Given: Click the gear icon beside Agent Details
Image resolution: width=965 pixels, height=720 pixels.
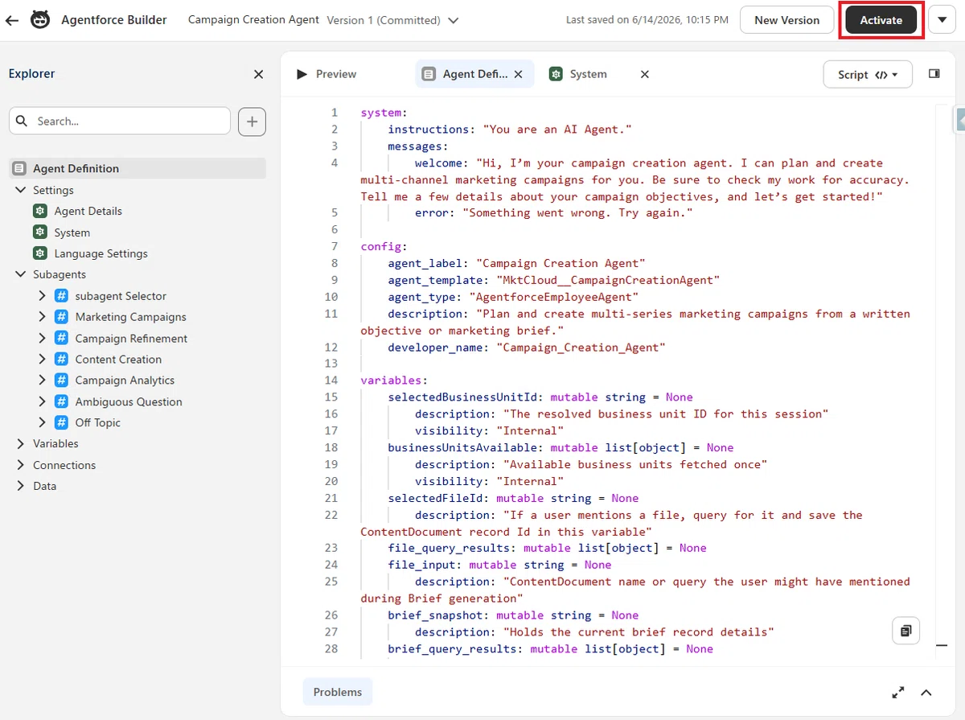Looking at the screenshot, I should [x=40, y=211].
